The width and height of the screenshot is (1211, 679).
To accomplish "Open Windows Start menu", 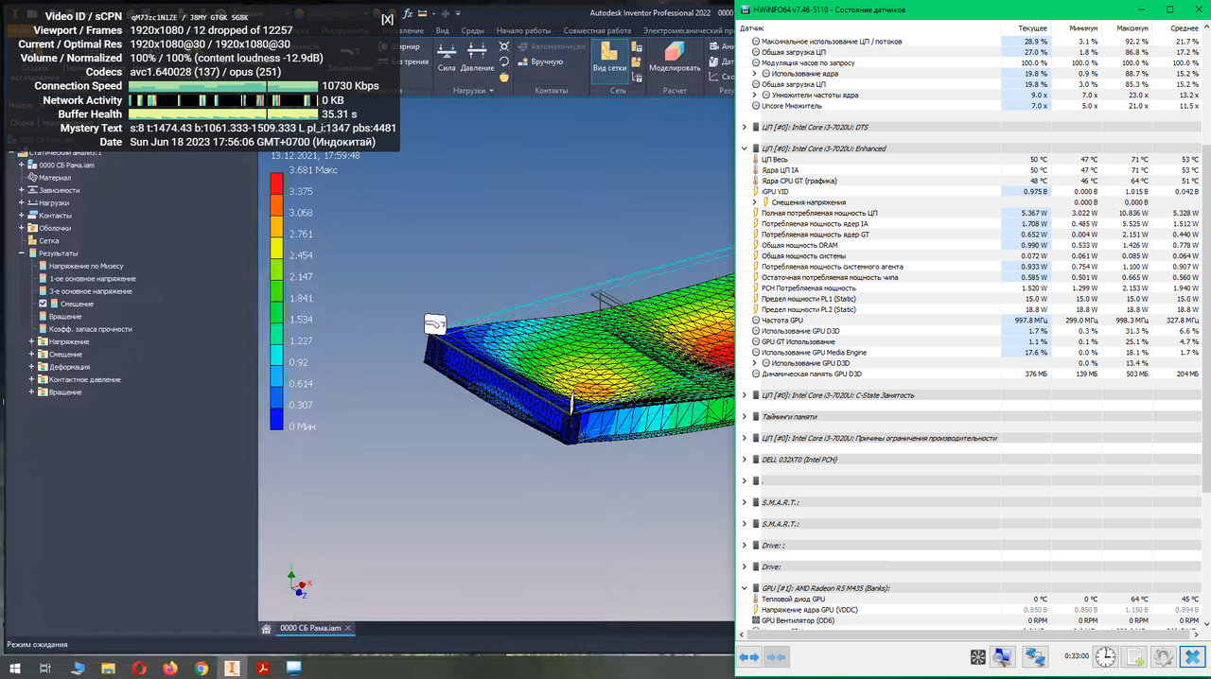I will (x=15, y=668).
